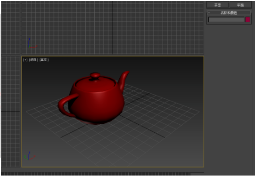Click the 茶壶 (Teapot) object type button
Screen dimensions: 255x176
[218, 5]
